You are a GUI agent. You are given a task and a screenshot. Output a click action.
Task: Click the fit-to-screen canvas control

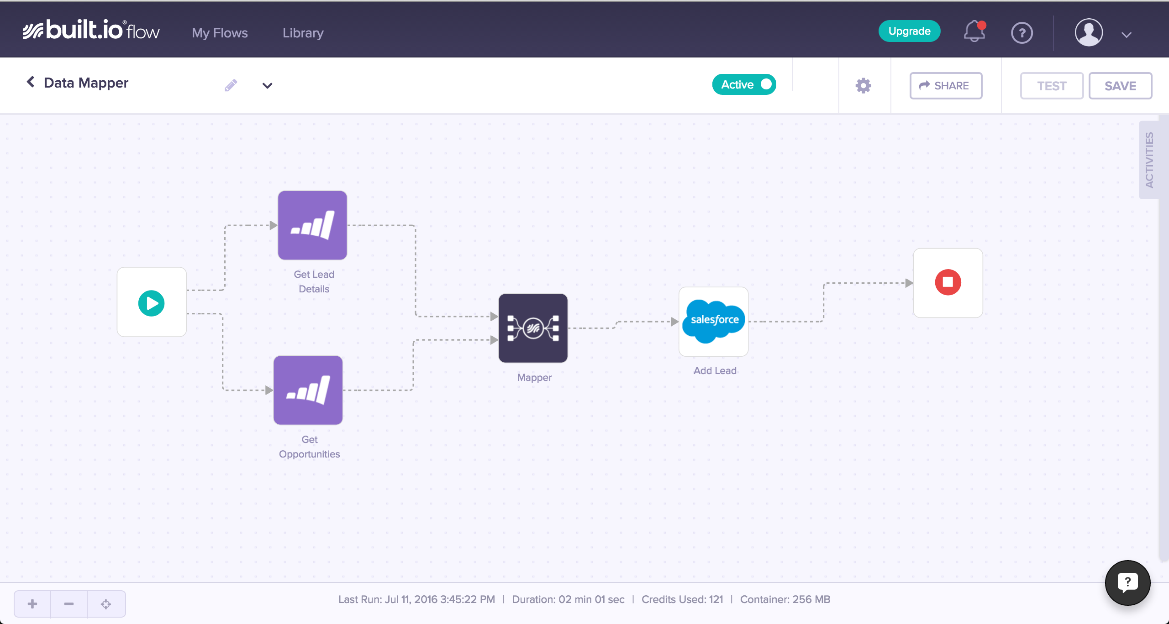(x=106, y=603)
